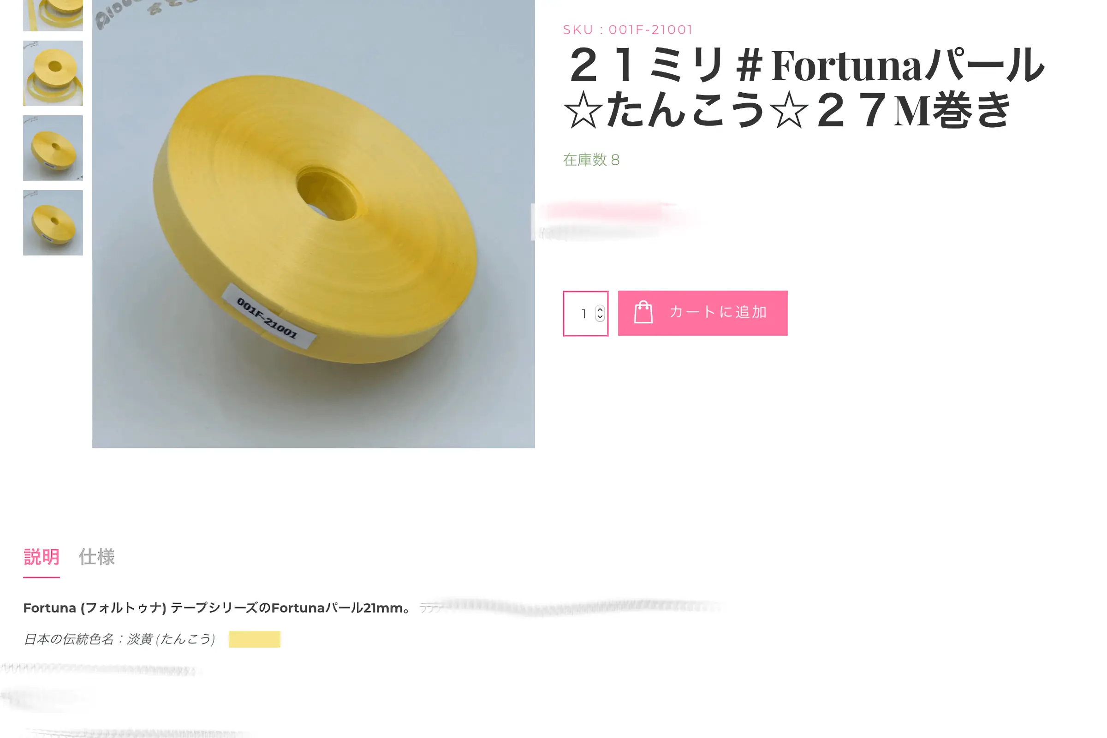Select the second thumbnail with unrolled ribbon
Viewport: 1107px width, 738px height.
[53, 73]
